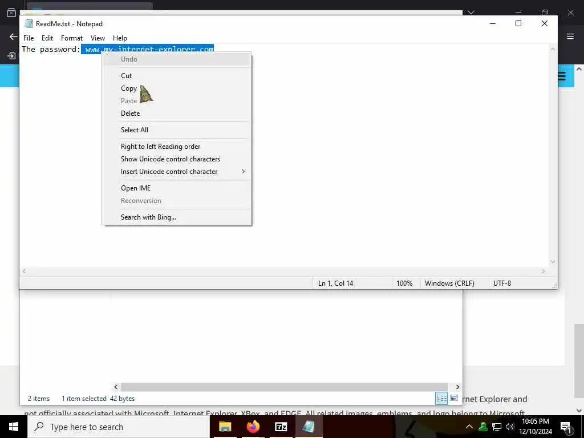The width and height of the screenshot is (584, 438).
Task: Expand Insert Unicode control character submenu
Action: click(x=177, y=172)
